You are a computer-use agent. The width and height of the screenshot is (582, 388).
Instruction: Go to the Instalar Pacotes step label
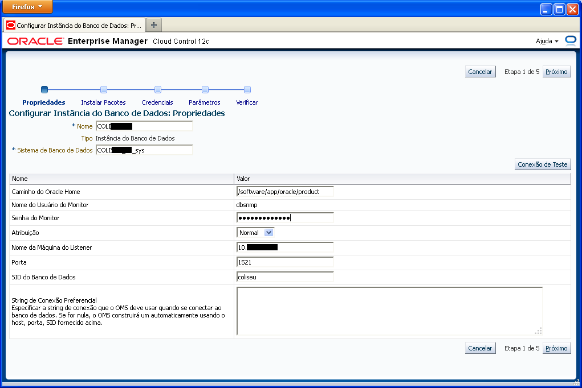(x=103, y=102)
